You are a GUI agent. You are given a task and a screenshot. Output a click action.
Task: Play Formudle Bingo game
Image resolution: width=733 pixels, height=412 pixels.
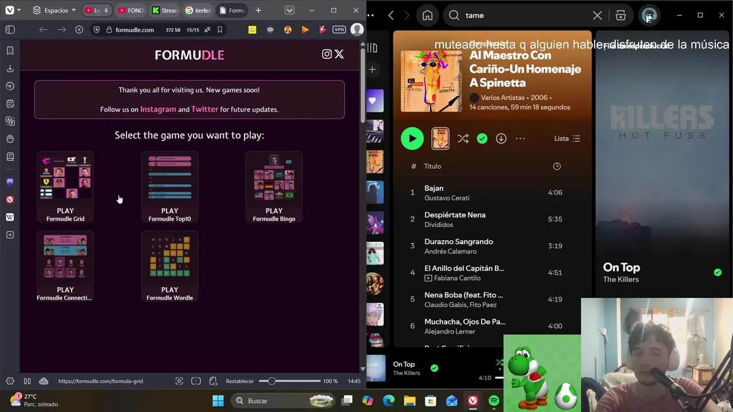click(x=274, y=187)
